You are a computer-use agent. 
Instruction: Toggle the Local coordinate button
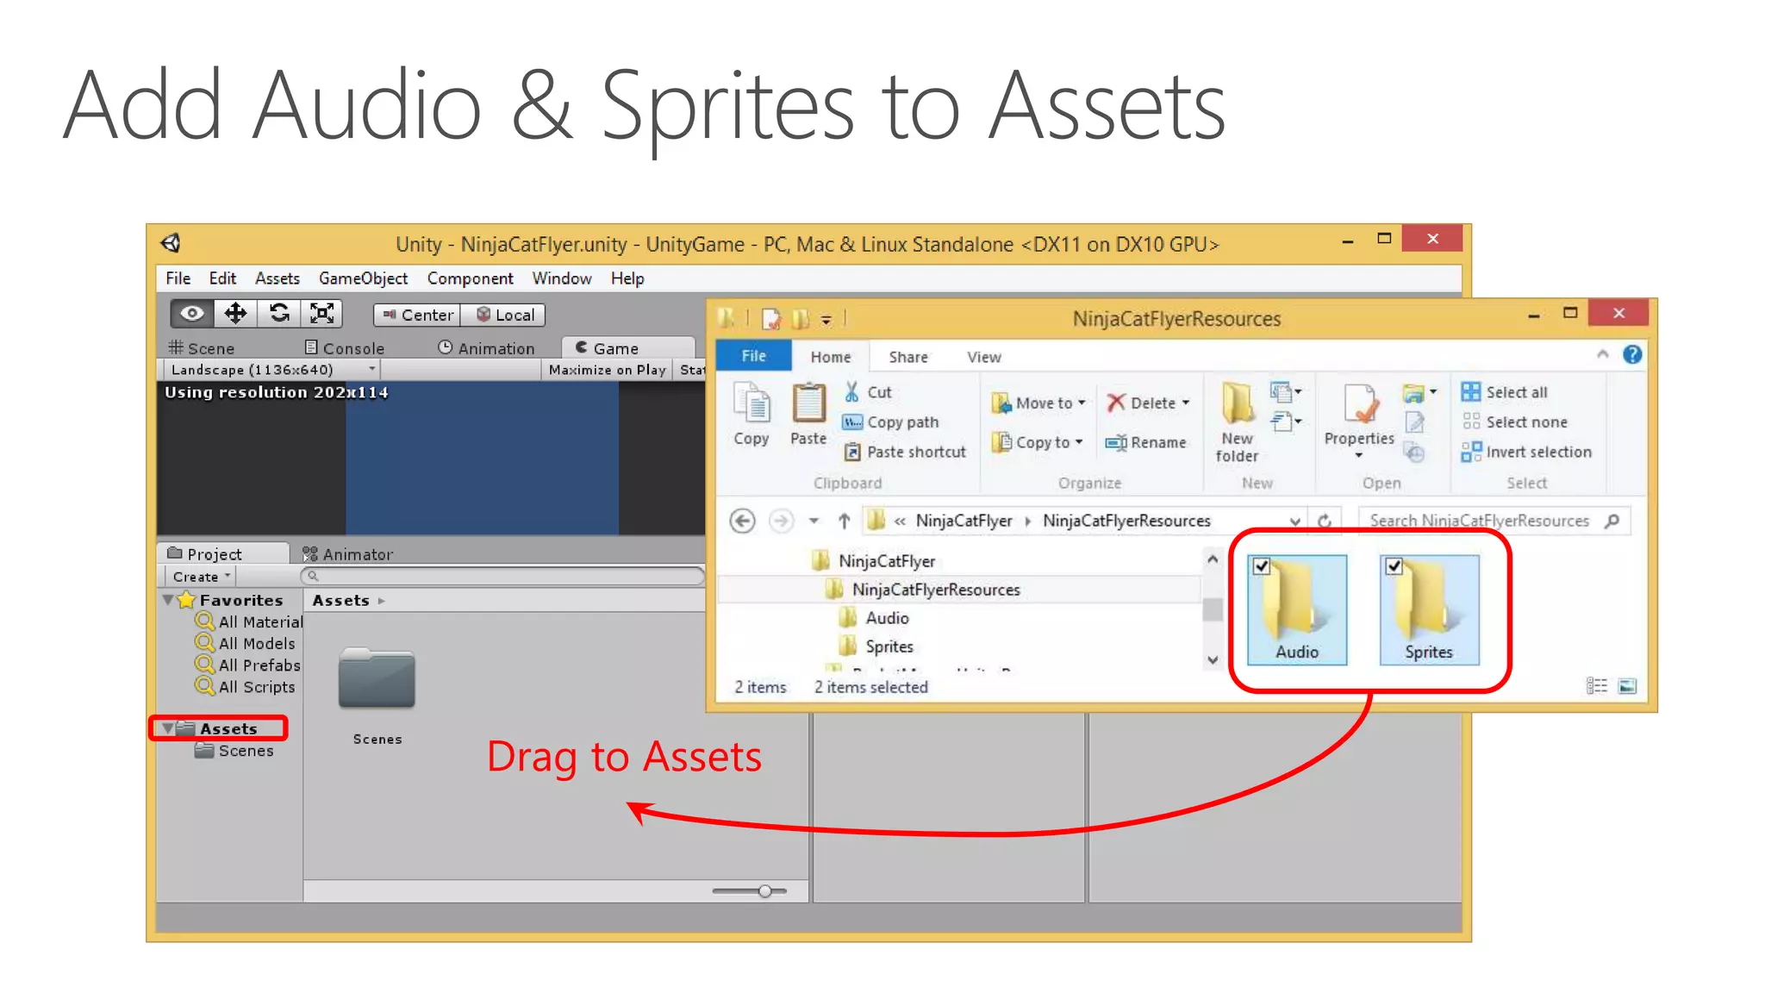(503, 315)
